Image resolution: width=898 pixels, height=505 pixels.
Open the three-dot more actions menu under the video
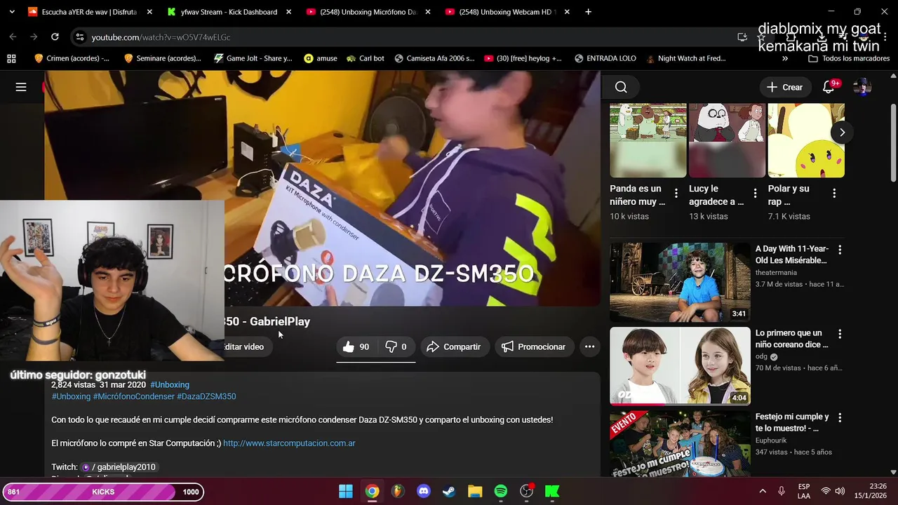coord(589,346)
